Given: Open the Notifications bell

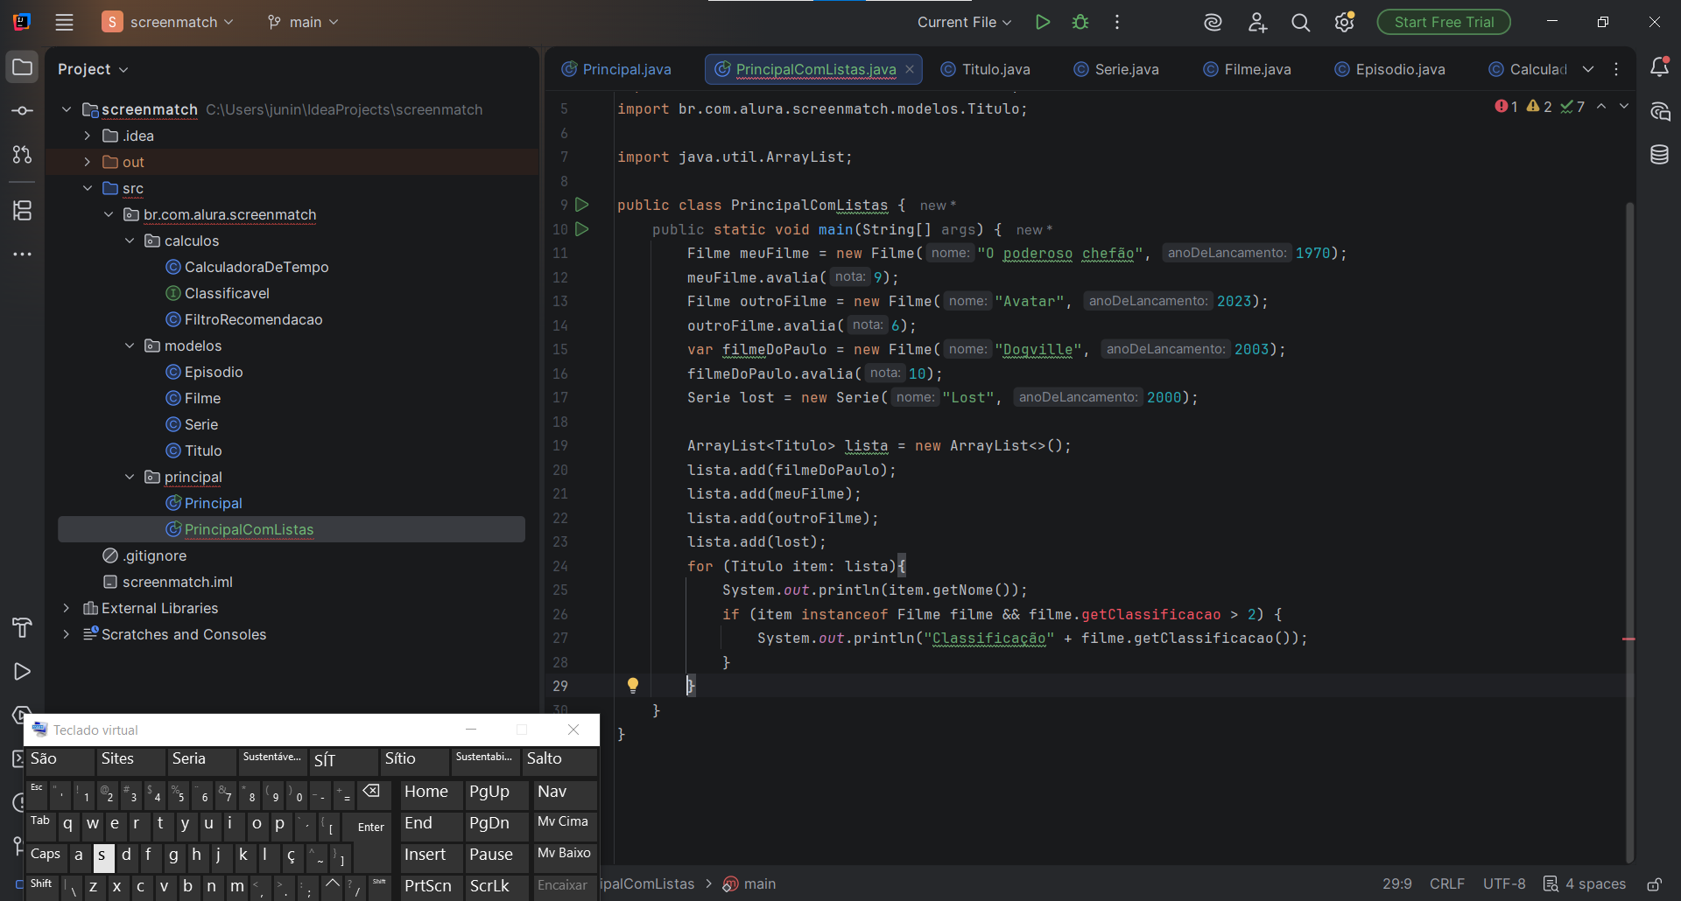Looking at the screenshot, I should coord(1659,67).
